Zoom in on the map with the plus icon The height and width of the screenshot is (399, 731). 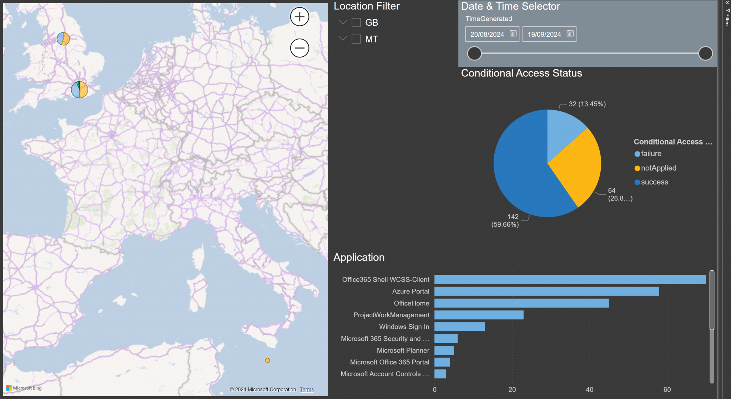[x=299, y=16]
